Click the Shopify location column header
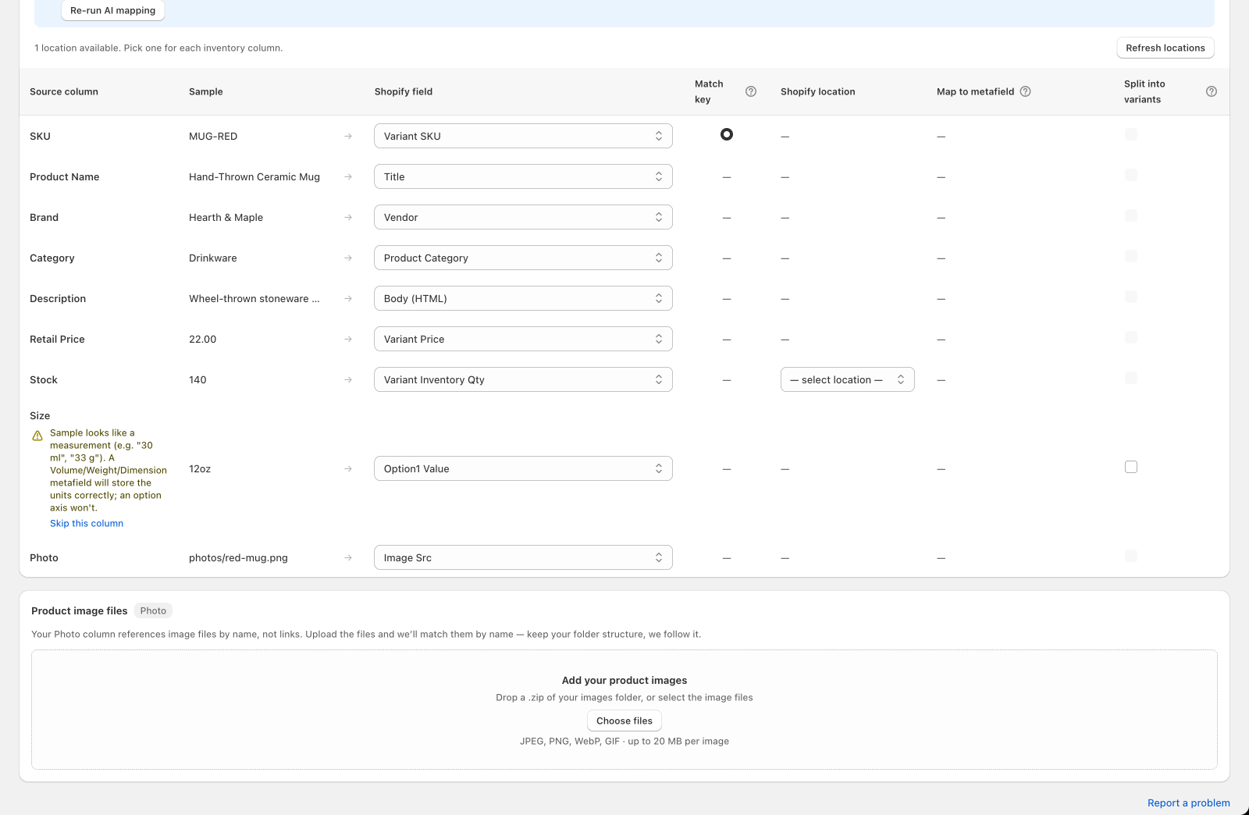This screenshot has width=1249, height=815. 817,91
